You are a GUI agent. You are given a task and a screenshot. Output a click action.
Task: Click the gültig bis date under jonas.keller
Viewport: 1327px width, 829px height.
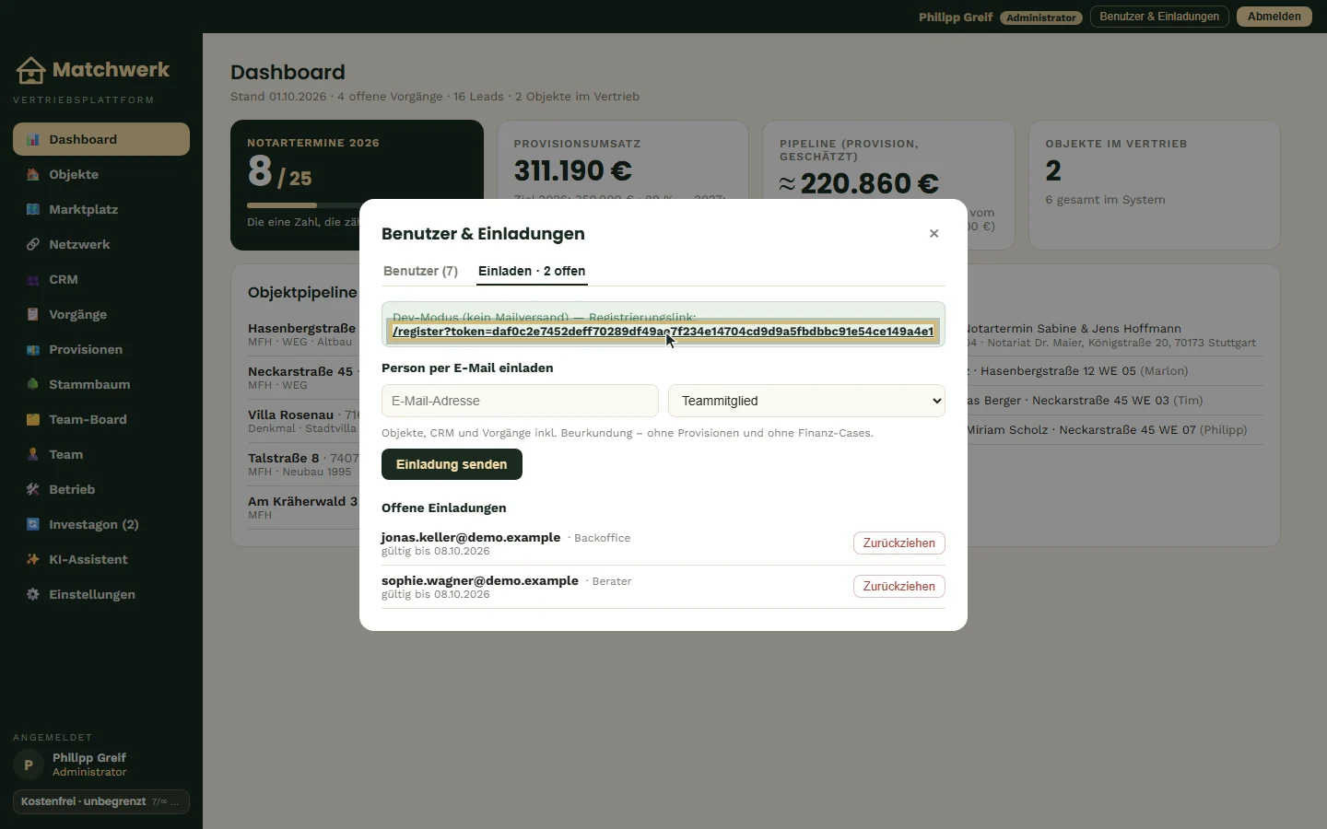click(436, 552)
